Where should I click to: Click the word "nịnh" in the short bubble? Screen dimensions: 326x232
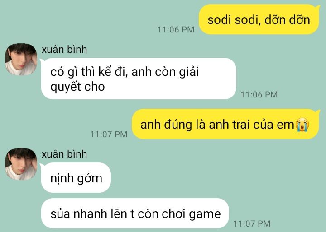click(x=62, y=178)
